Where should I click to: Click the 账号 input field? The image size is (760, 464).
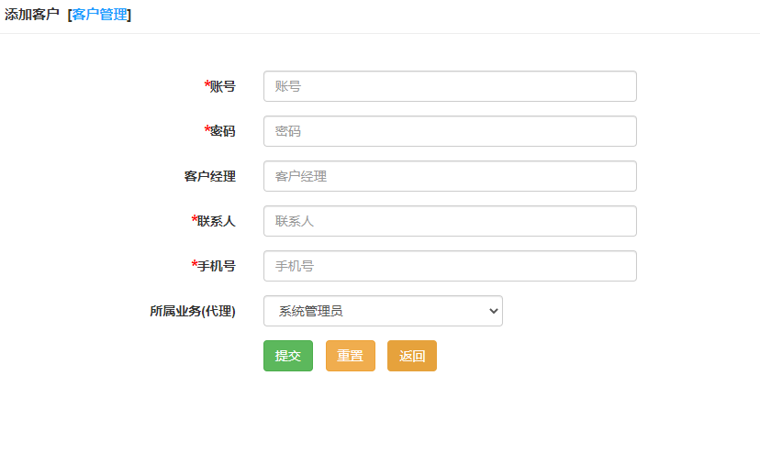450,86
